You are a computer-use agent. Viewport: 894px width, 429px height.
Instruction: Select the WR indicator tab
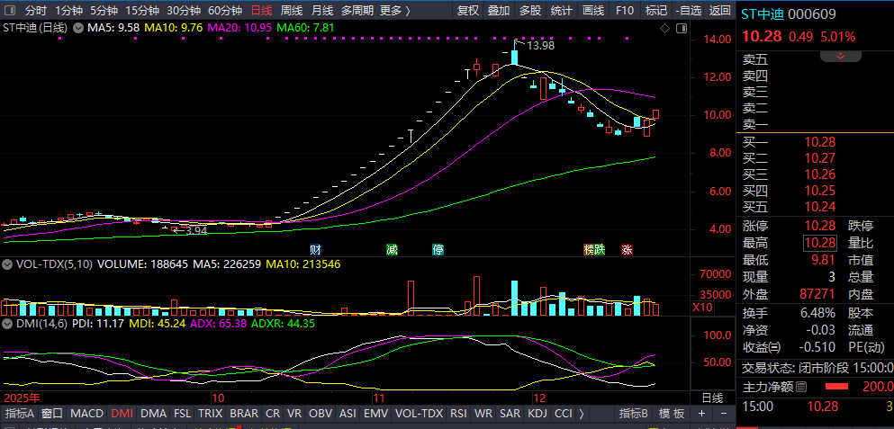click(x=484, y=413)
